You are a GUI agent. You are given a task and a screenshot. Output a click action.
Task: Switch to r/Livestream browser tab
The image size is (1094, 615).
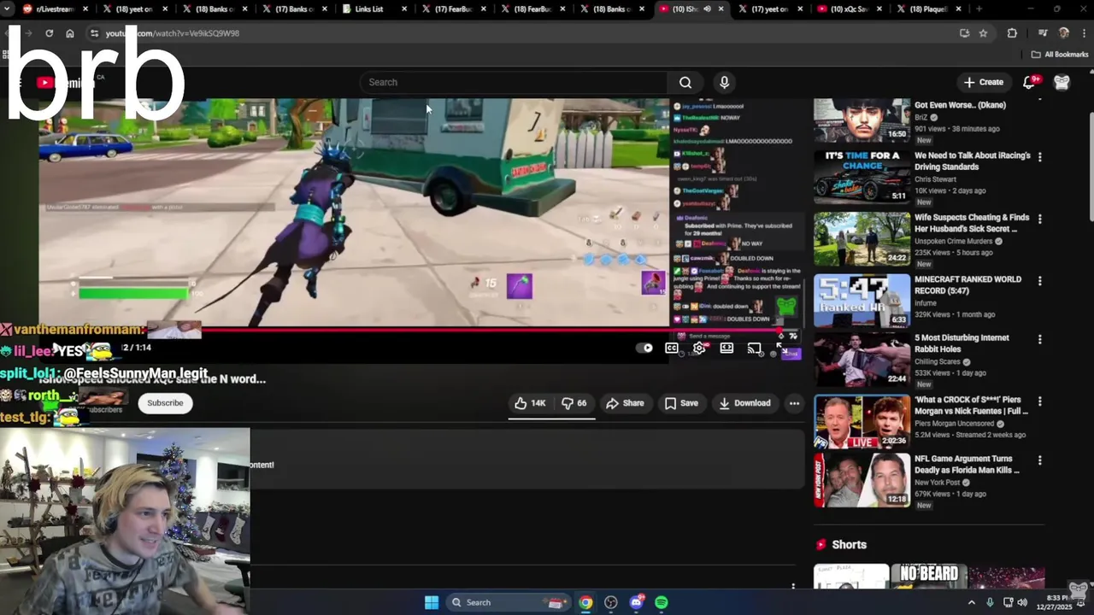[56, 9]
